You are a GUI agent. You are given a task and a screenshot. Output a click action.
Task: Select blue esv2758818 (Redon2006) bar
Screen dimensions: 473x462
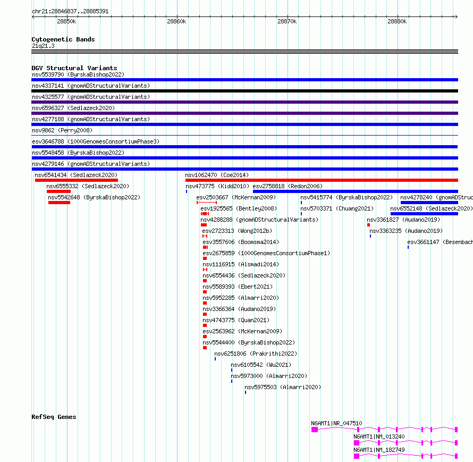(356, 191)
